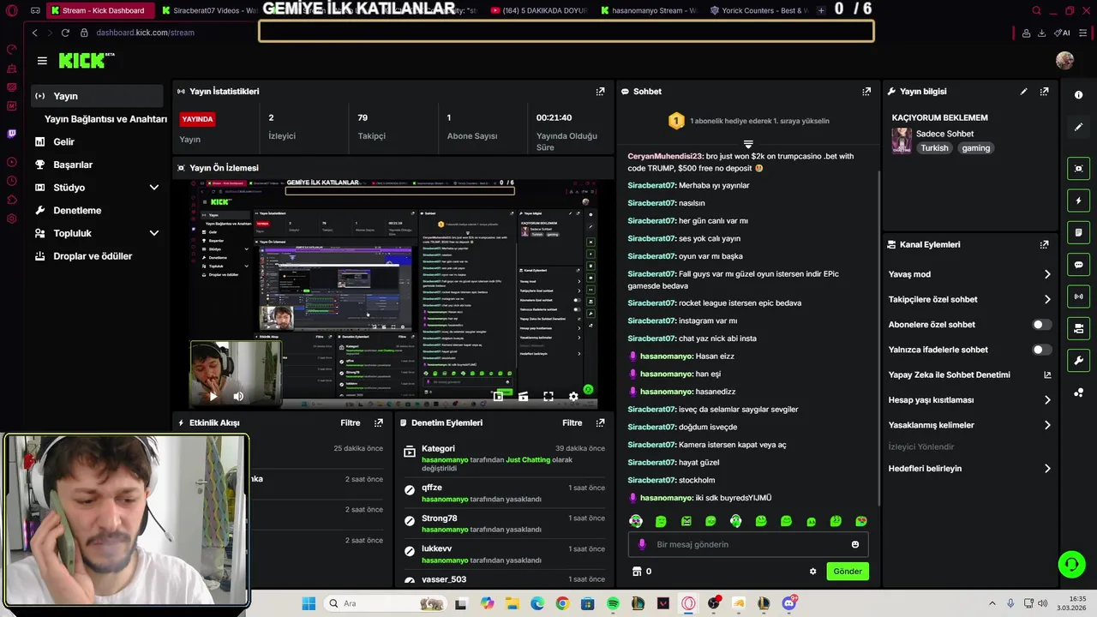Open Hesap yaşı kısıtlaması options
Viewport: 1097px width, 617px height.
click(1046, 400)
